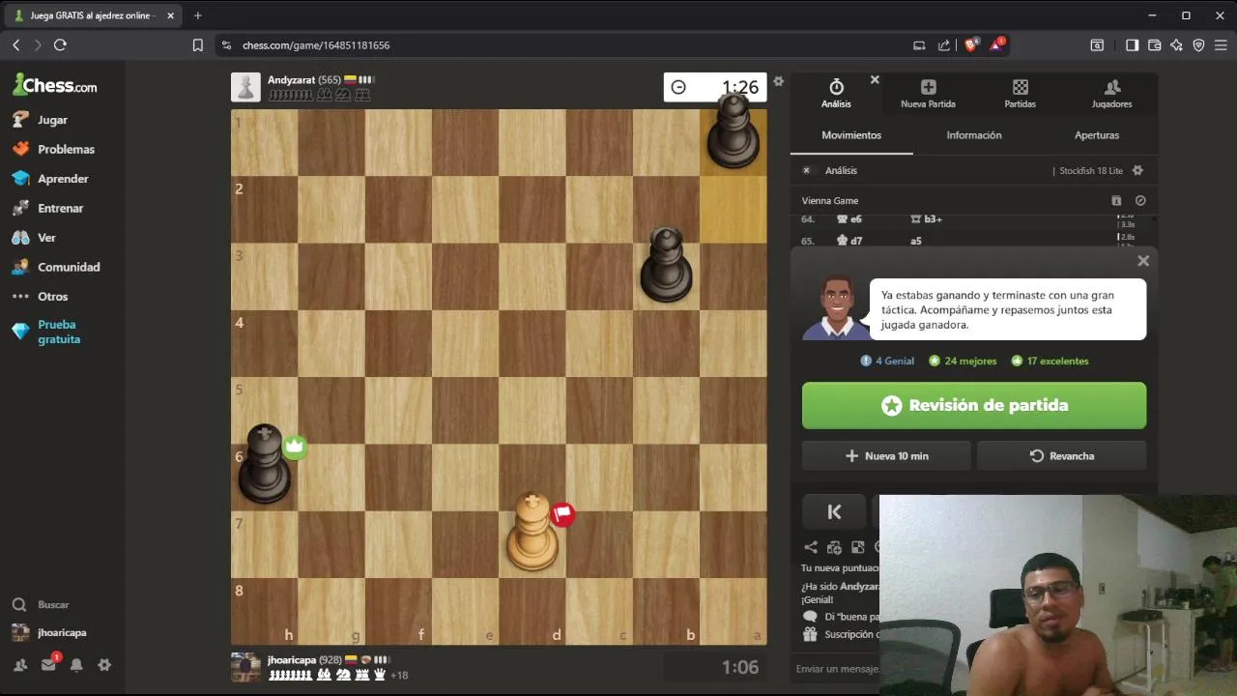The height and width of the screenshot is (696, 1237).
Task: Open the Problemas section
Action: click(x=53, y=149)
